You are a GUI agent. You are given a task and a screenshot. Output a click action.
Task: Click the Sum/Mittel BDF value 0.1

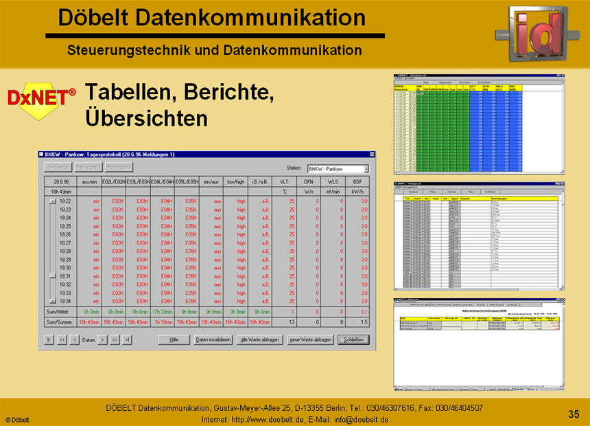click(357, 312)
